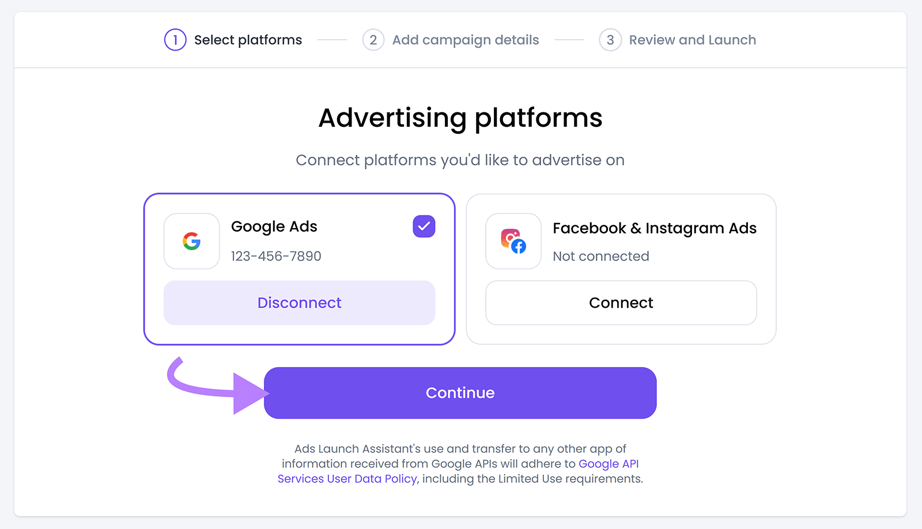Click the Instagram camera icon in the badge
922x529 pixels.
(x=509, y=237)
